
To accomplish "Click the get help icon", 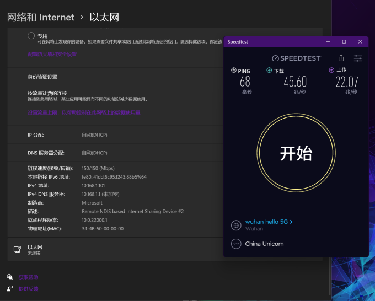I will pyautogui.click(x=10, y=277).
